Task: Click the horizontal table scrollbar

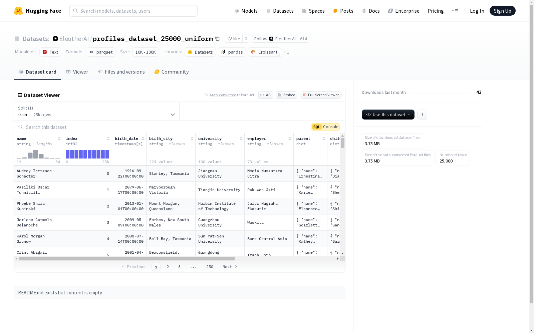Action: [127, 258]
